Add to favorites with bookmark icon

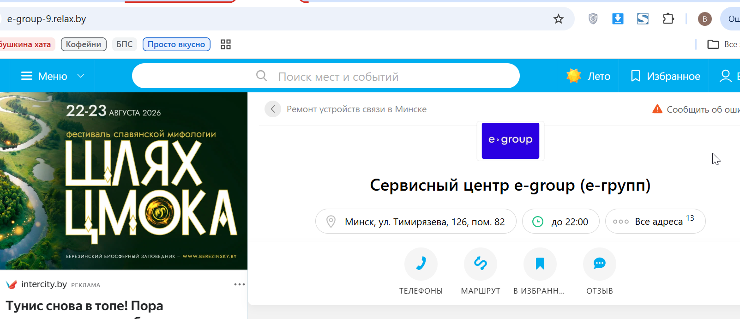tap(540, 264)
